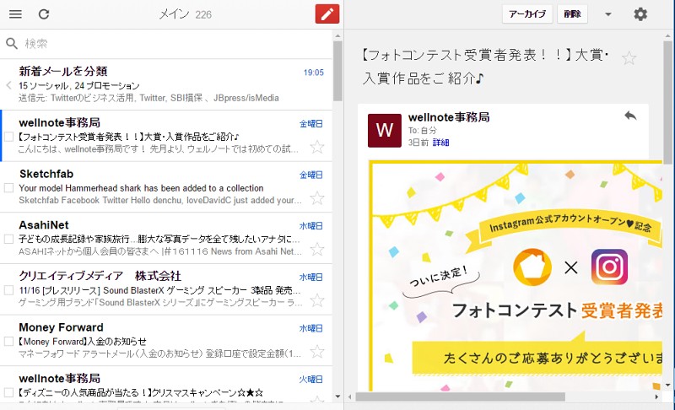Refresh the inbox with reload icon
675x410 pixels.
pos(44,14)
